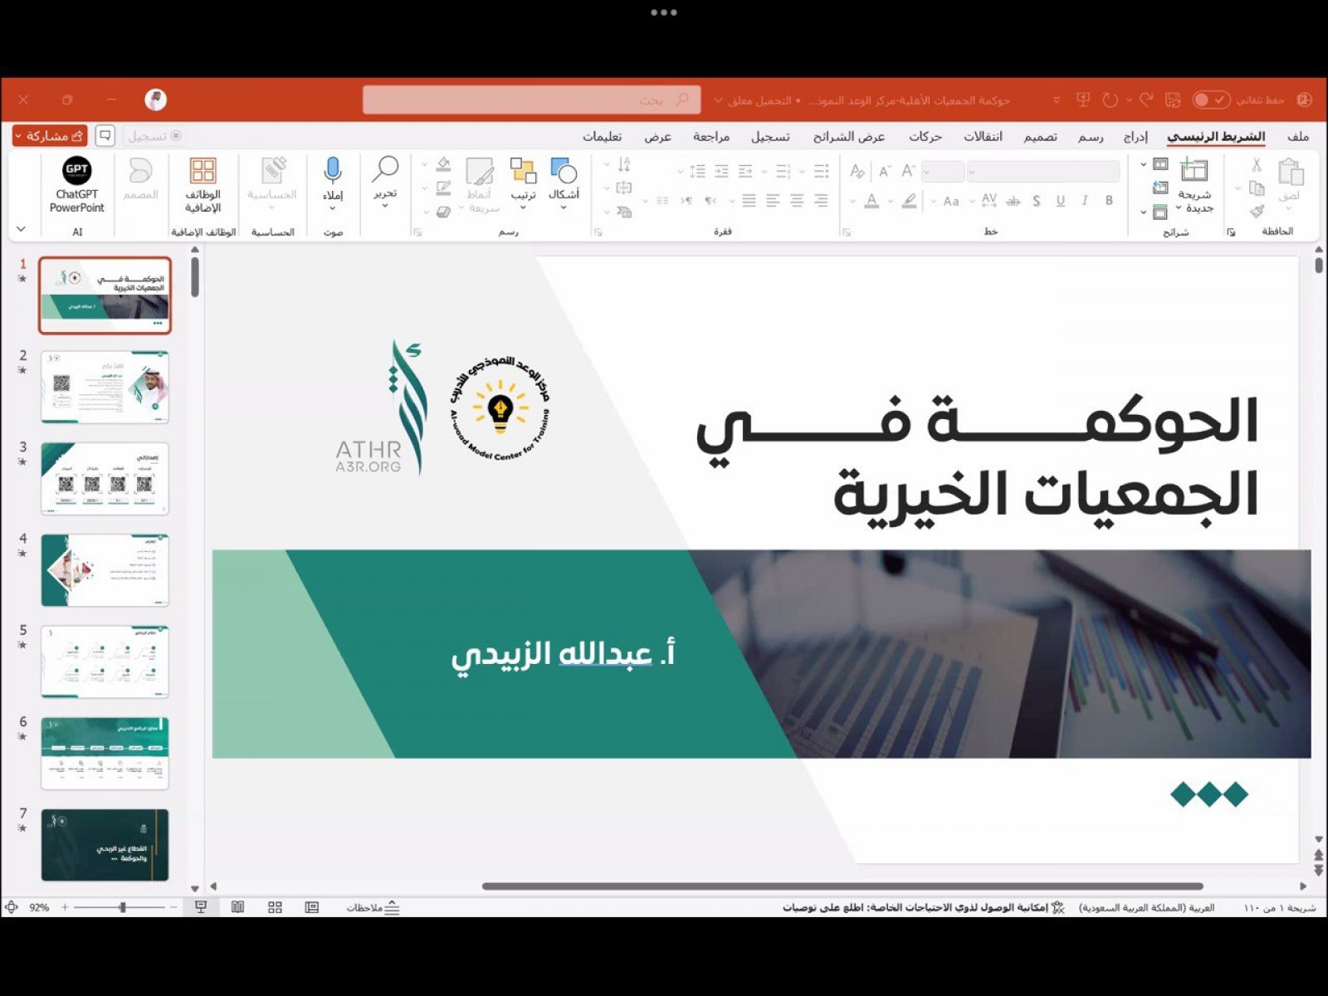The height and width of the screenshot is (996, 1328).
Task: Toggle bulleted list formatting
Action: pos(822,171)
